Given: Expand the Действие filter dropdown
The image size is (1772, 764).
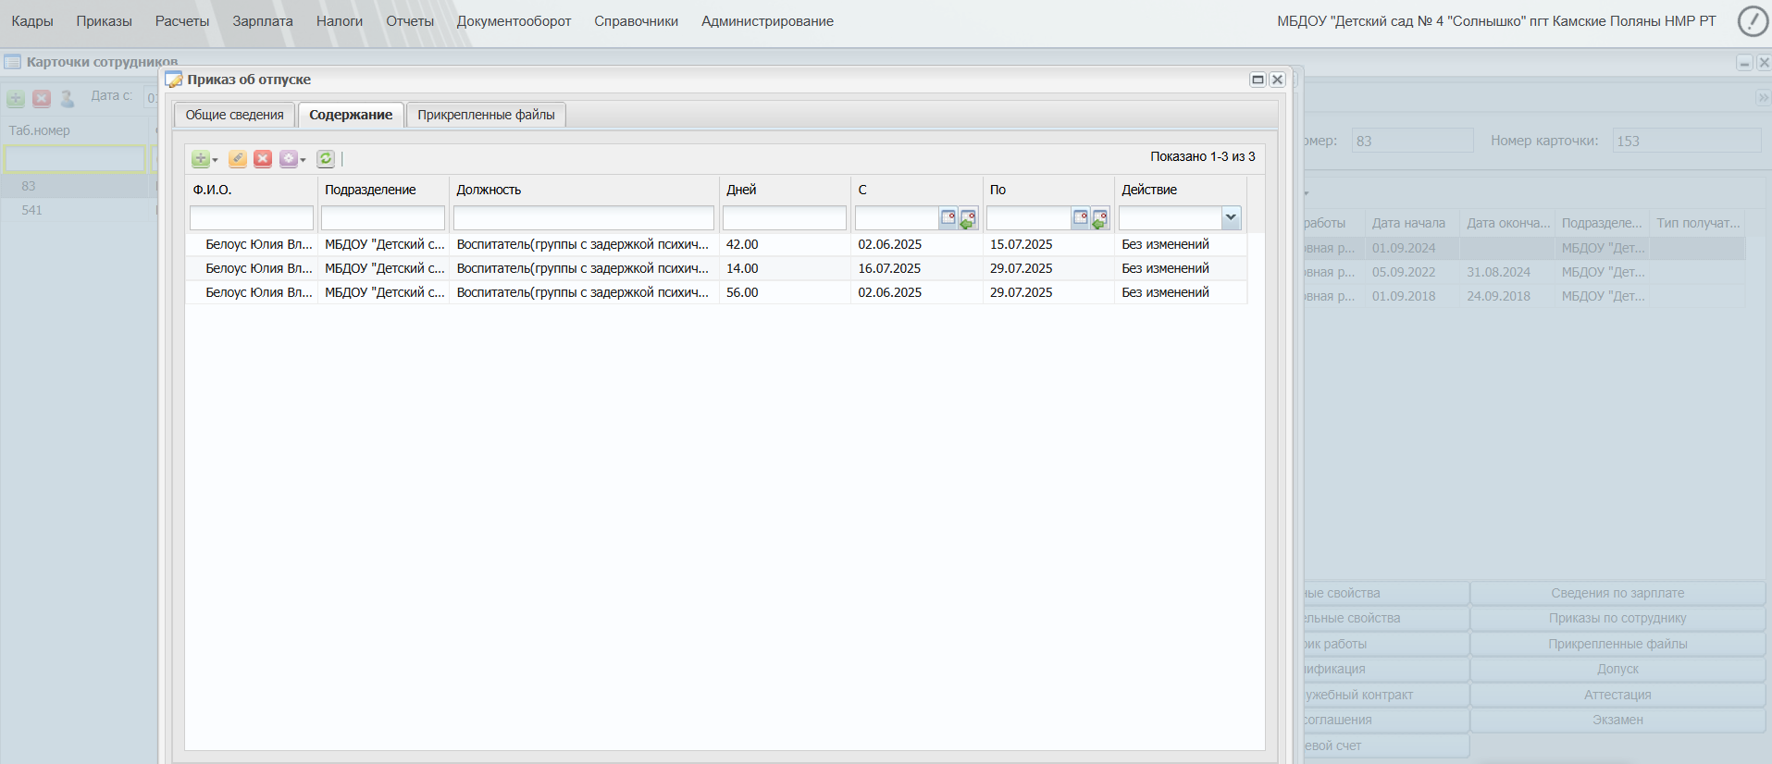Looking at the screenshot, I should click(1231, 217).
